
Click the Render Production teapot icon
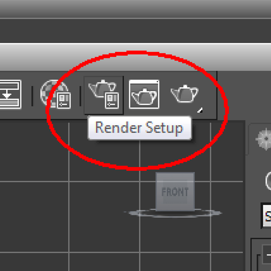point(185,93)
